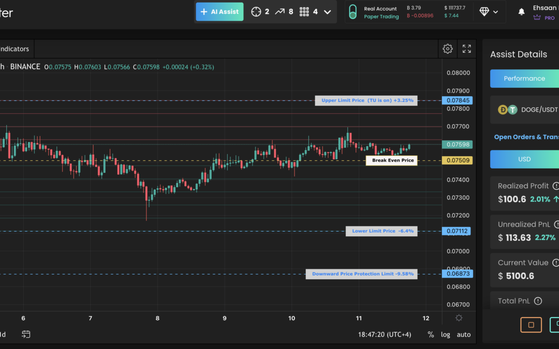Toggle percent scale on the chart
Image resolution: width=559 pixels, height=349 pixels.
pyautogui.click(x=431, y=335)
